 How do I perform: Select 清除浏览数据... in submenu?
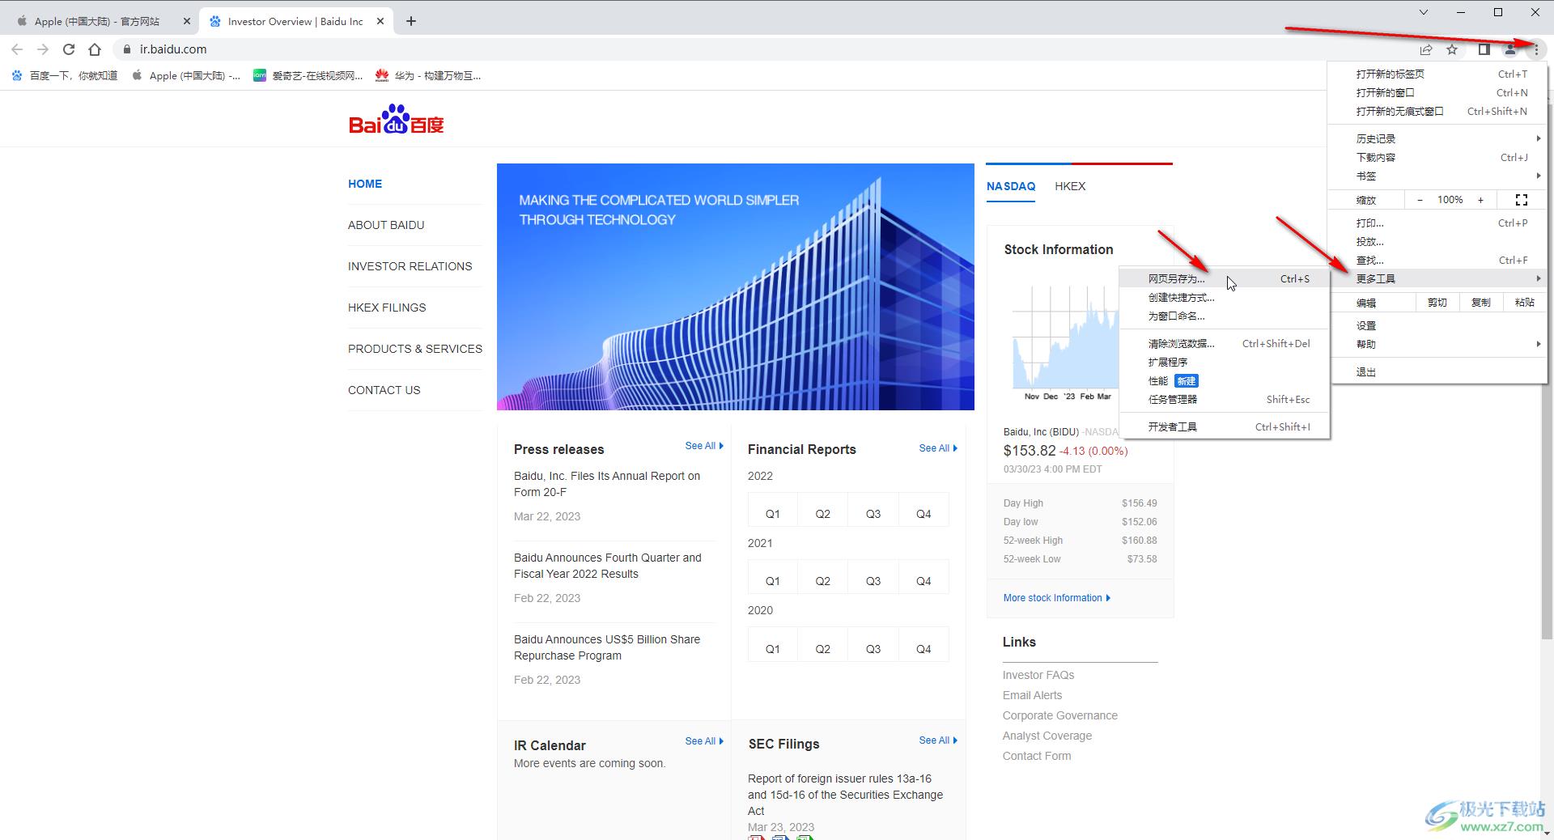coord(1225,343)
